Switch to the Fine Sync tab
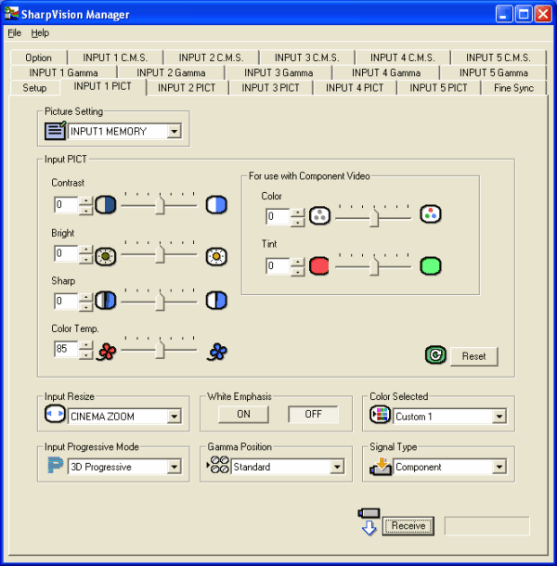 (513, 88)
